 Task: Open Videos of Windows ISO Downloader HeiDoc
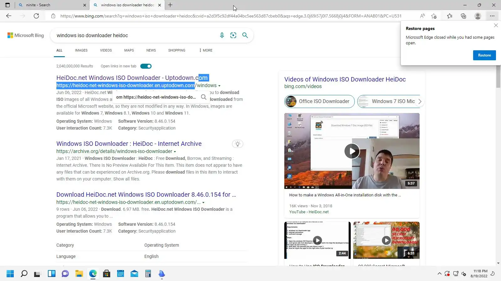click(x=345, y=79)
